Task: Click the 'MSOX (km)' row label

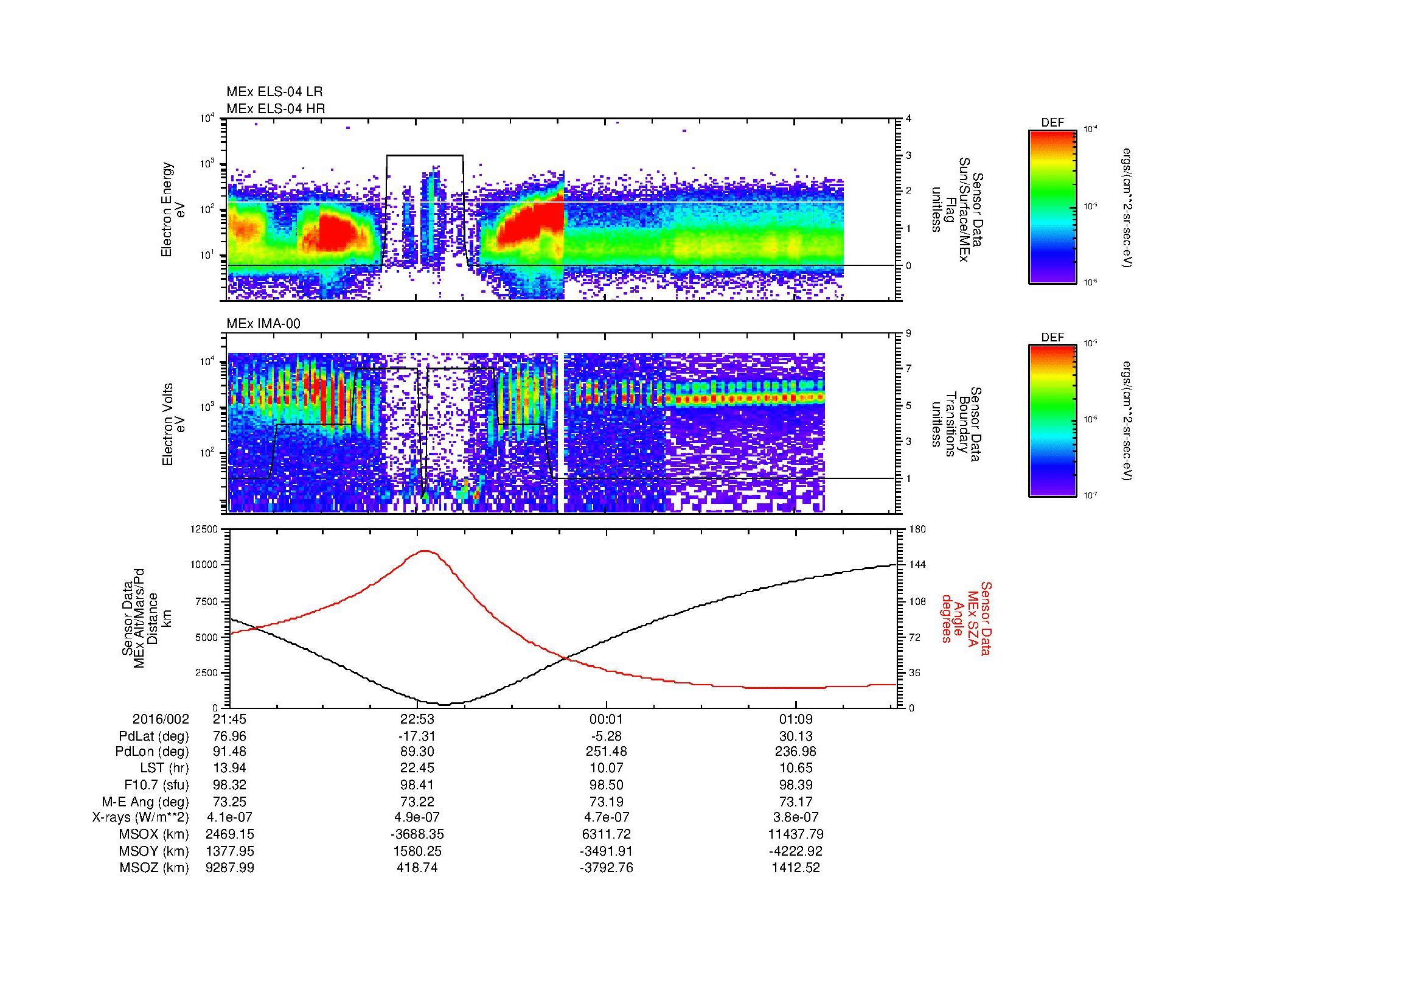Action: 155,834
